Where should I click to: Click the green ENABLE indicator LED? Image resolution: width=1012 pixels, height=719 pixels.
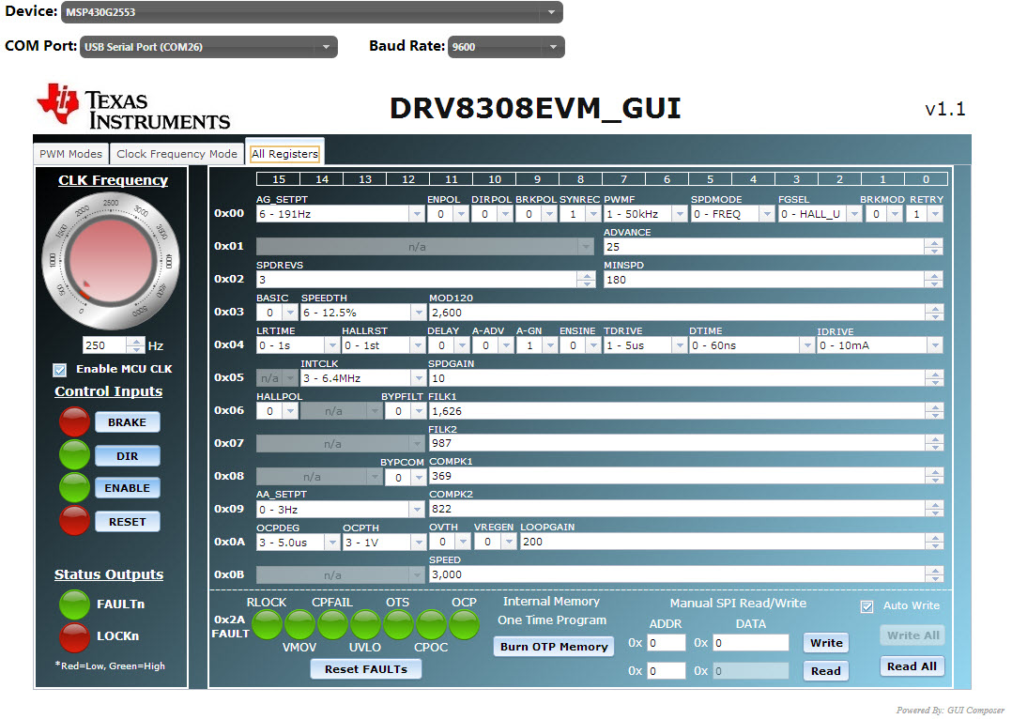click(74, 488)
